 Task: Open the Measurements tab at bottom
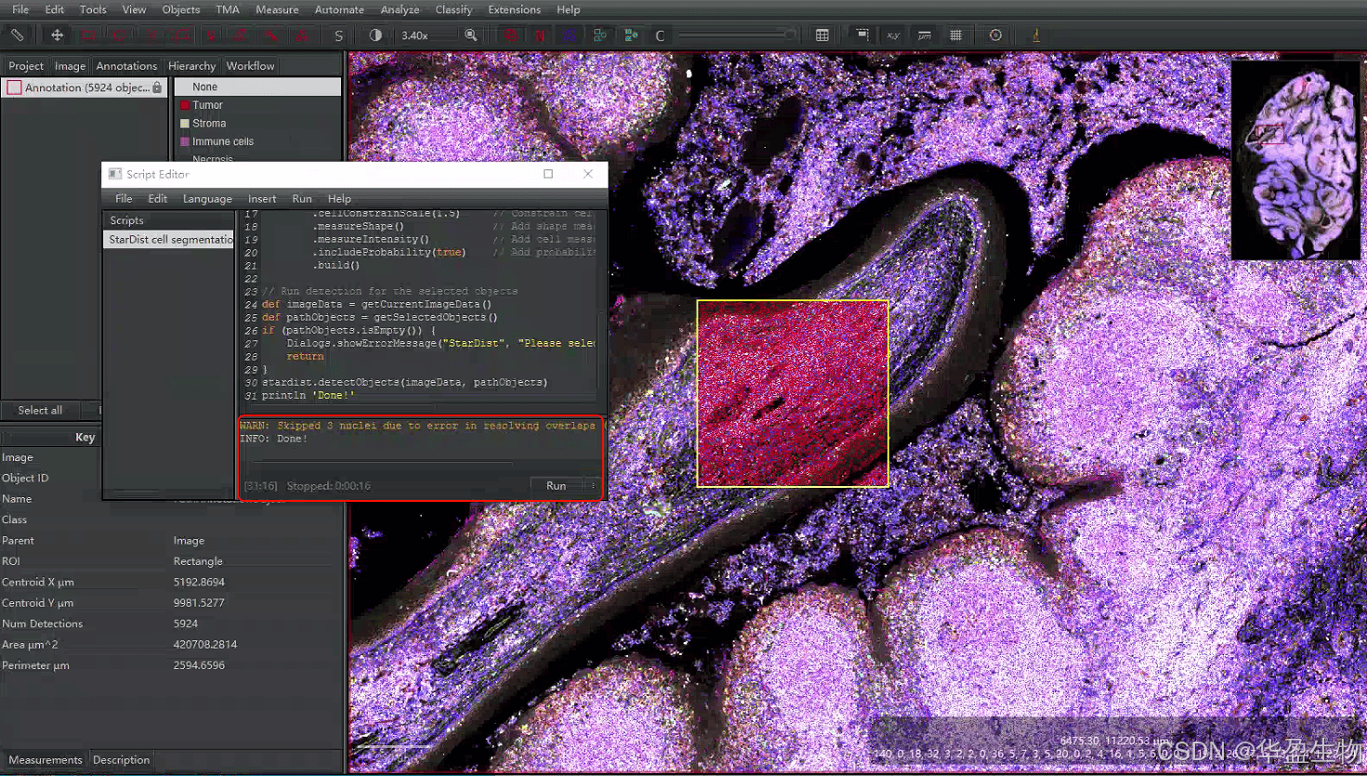click(x=46, y=760)
